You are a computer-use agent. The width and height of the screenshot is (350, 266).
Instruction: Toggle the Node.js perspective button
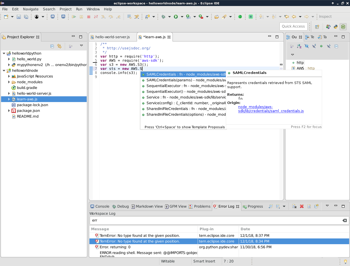pos(343,27)
